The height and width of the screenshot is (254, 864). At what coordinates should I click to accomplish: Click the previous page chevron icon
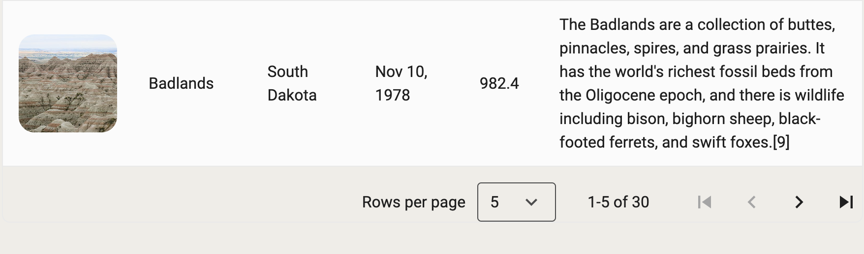pos(751,202)
